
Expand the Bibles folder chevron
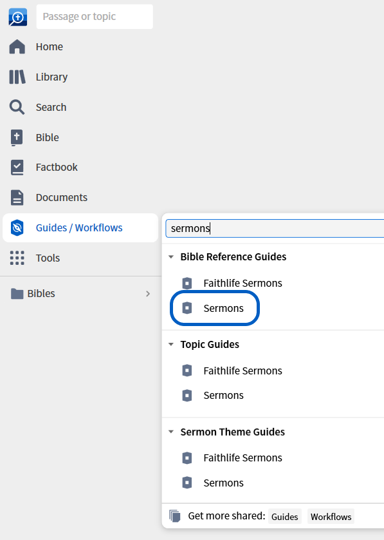pos(148,294)
